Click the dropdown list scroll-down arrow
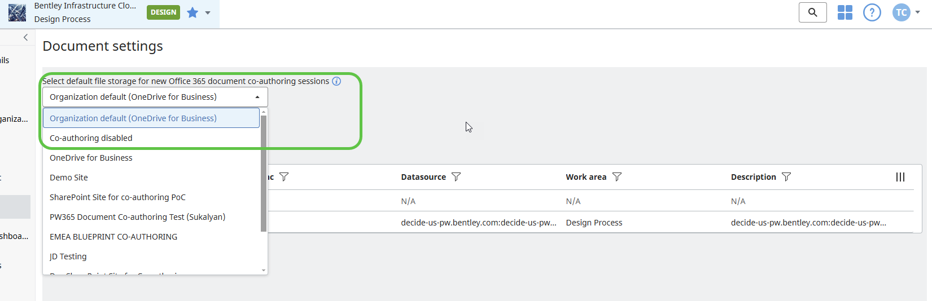This screenshot has height=301, width=932. coord(264,271)
